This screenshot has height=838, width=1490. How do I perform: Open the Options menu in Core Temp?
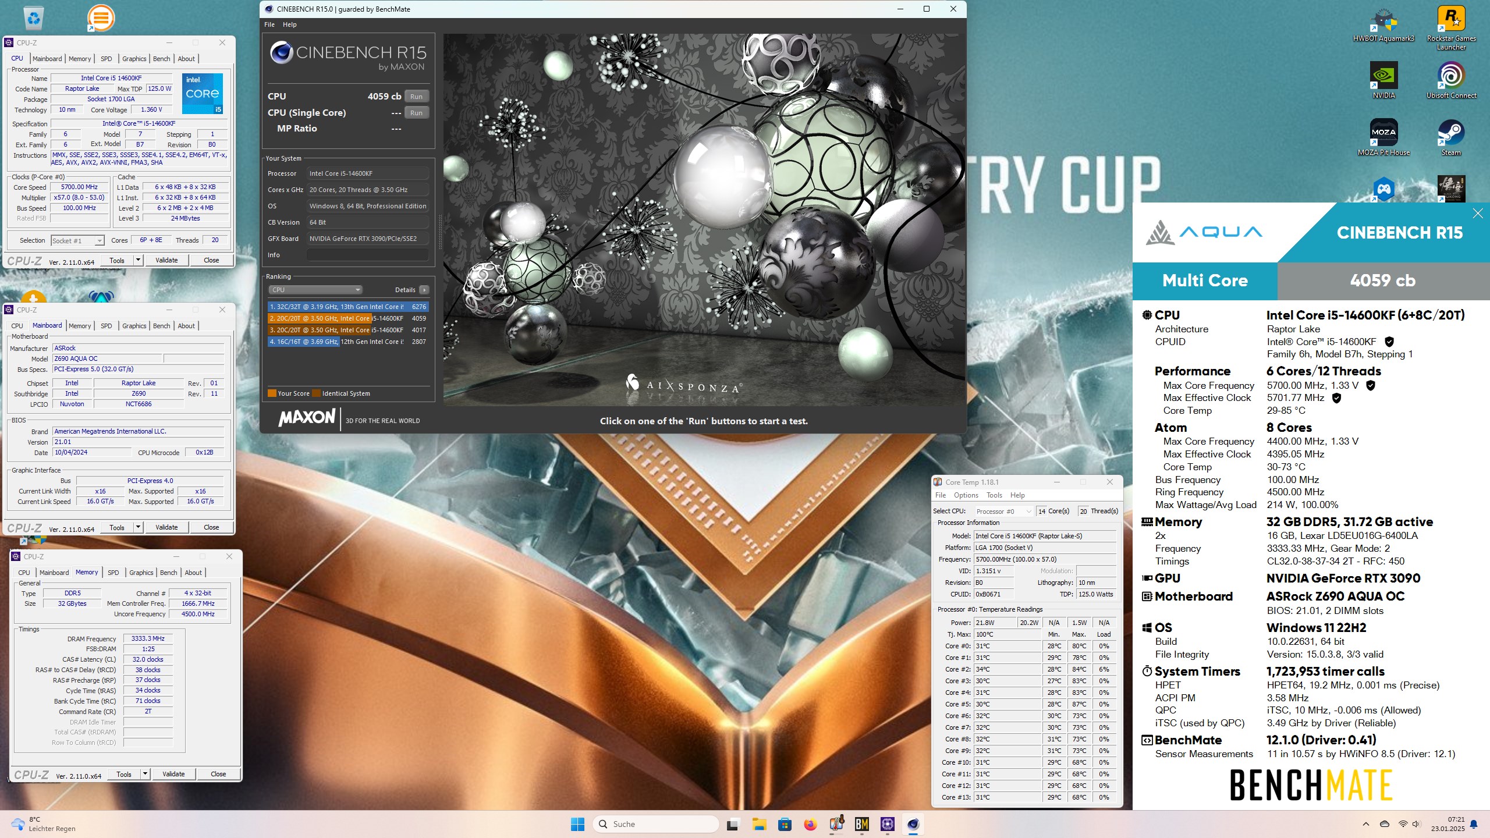[x=966, y=495]
